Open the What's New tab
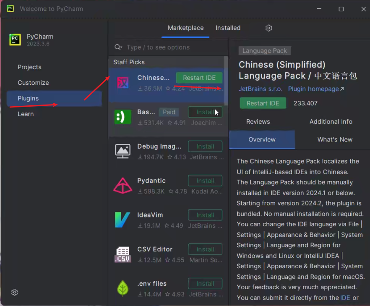This screenshot has height=306, width=370. (x=335, y=139)
